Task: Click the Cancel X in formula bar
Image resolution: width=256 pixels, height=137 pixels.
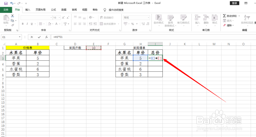Action: tap(32, 37)
